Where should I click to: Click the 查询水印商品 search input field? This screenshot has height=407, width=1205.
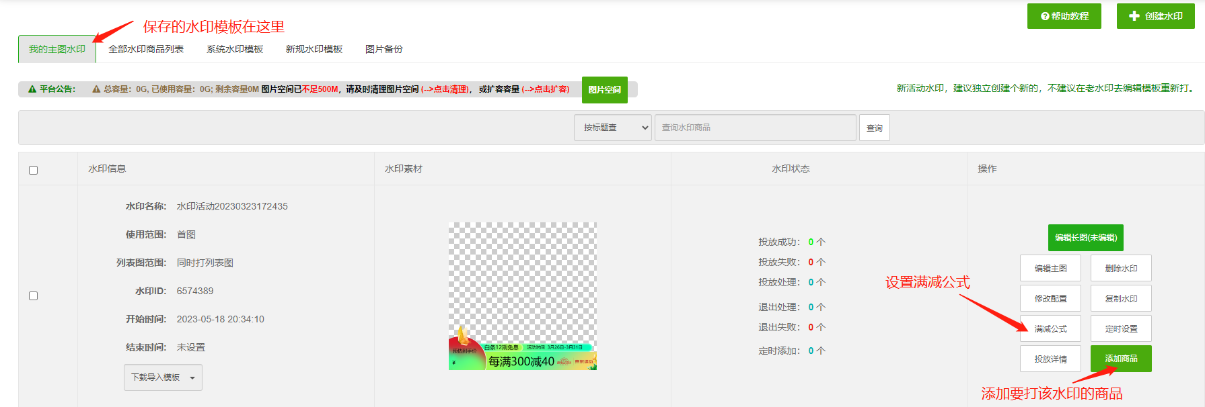(x=755, y=128)
